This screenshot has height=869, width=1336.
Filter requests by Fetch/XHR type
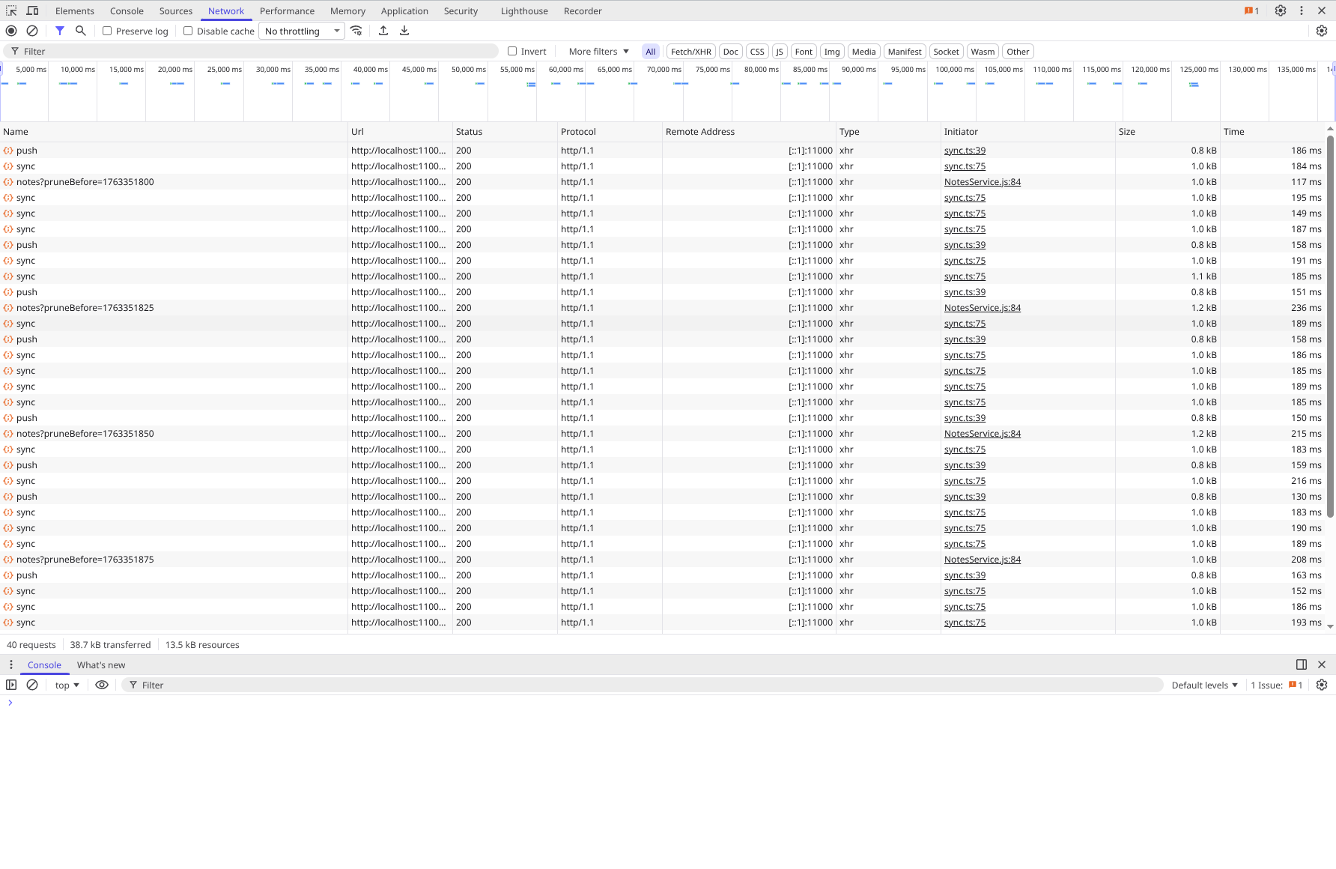690,51
